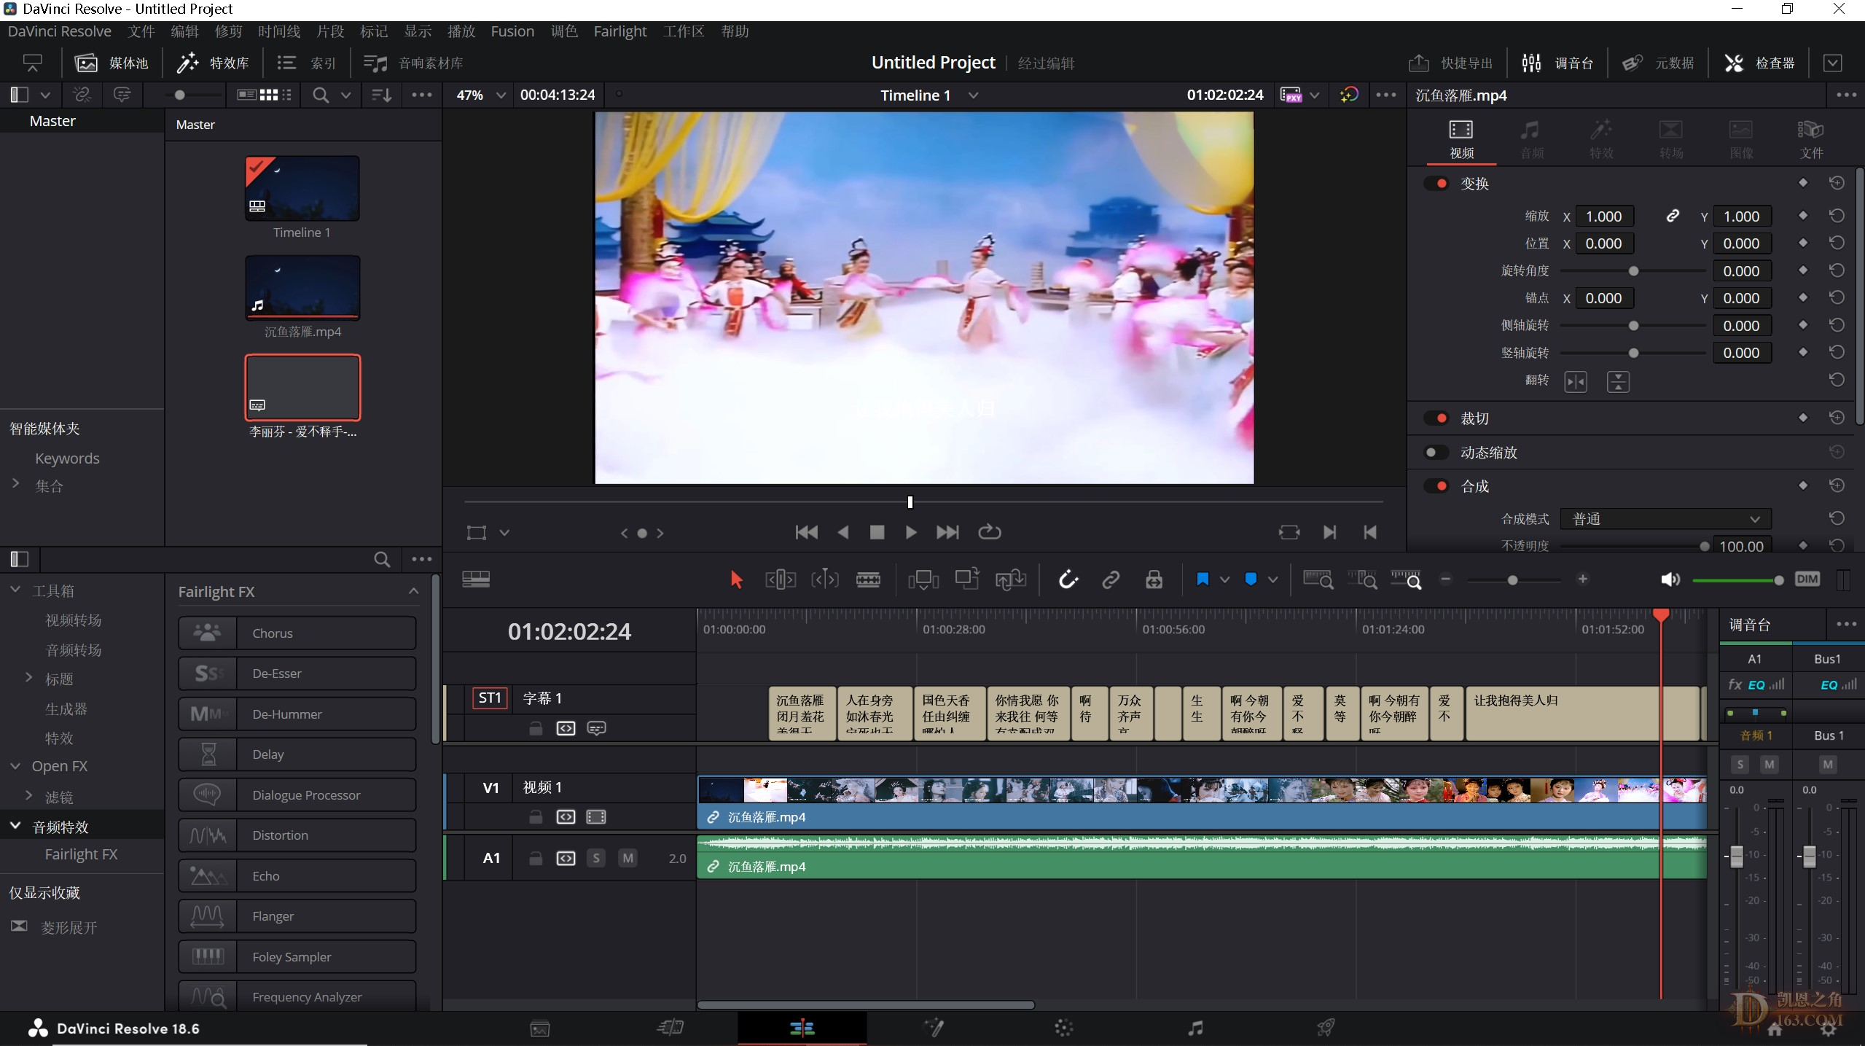The width and height of the screenshot is (1865, 1046).
Task: Toggle the DIM volume button
Action: point(1807,579)
